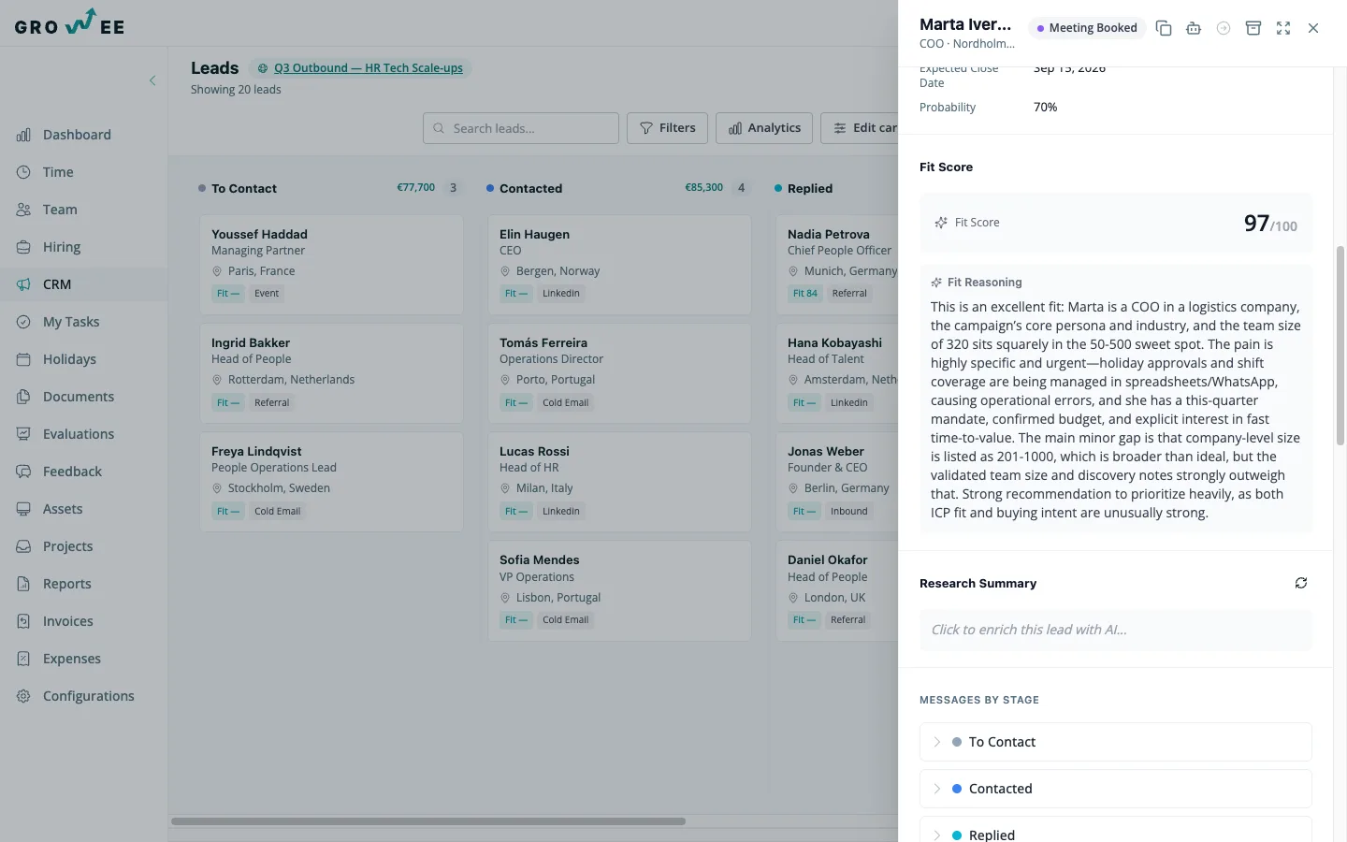Viewport: 1347px width, 842px height.
Task: Click the horizontal board scrollbar
Action: click(428, 821)
